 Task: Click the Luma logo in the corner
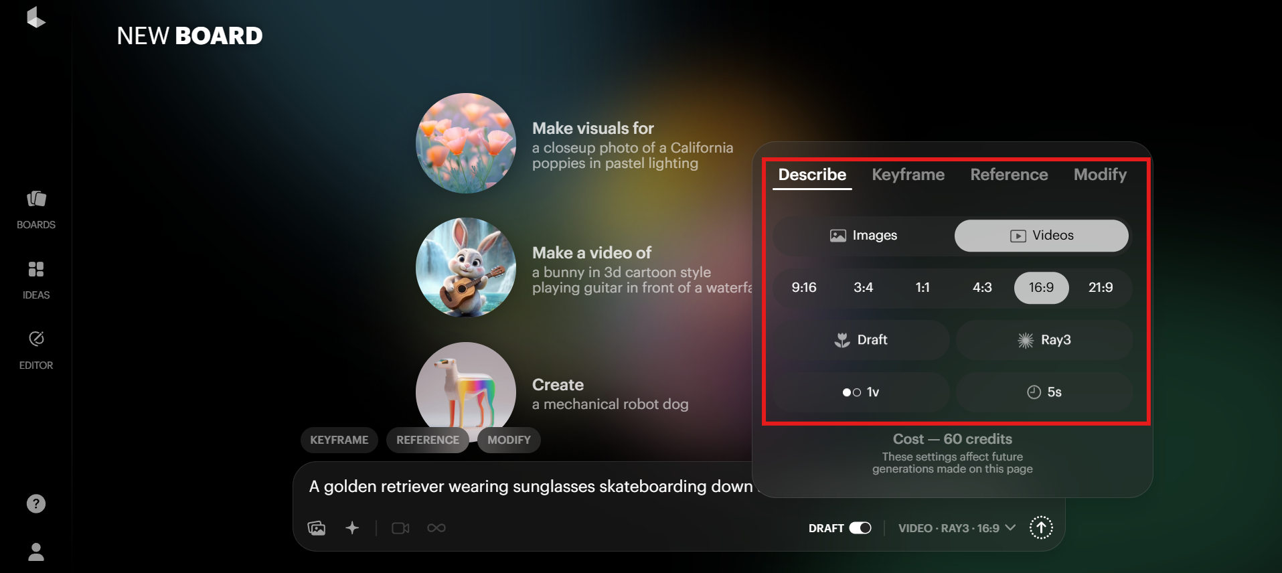[x=36, y=18]
